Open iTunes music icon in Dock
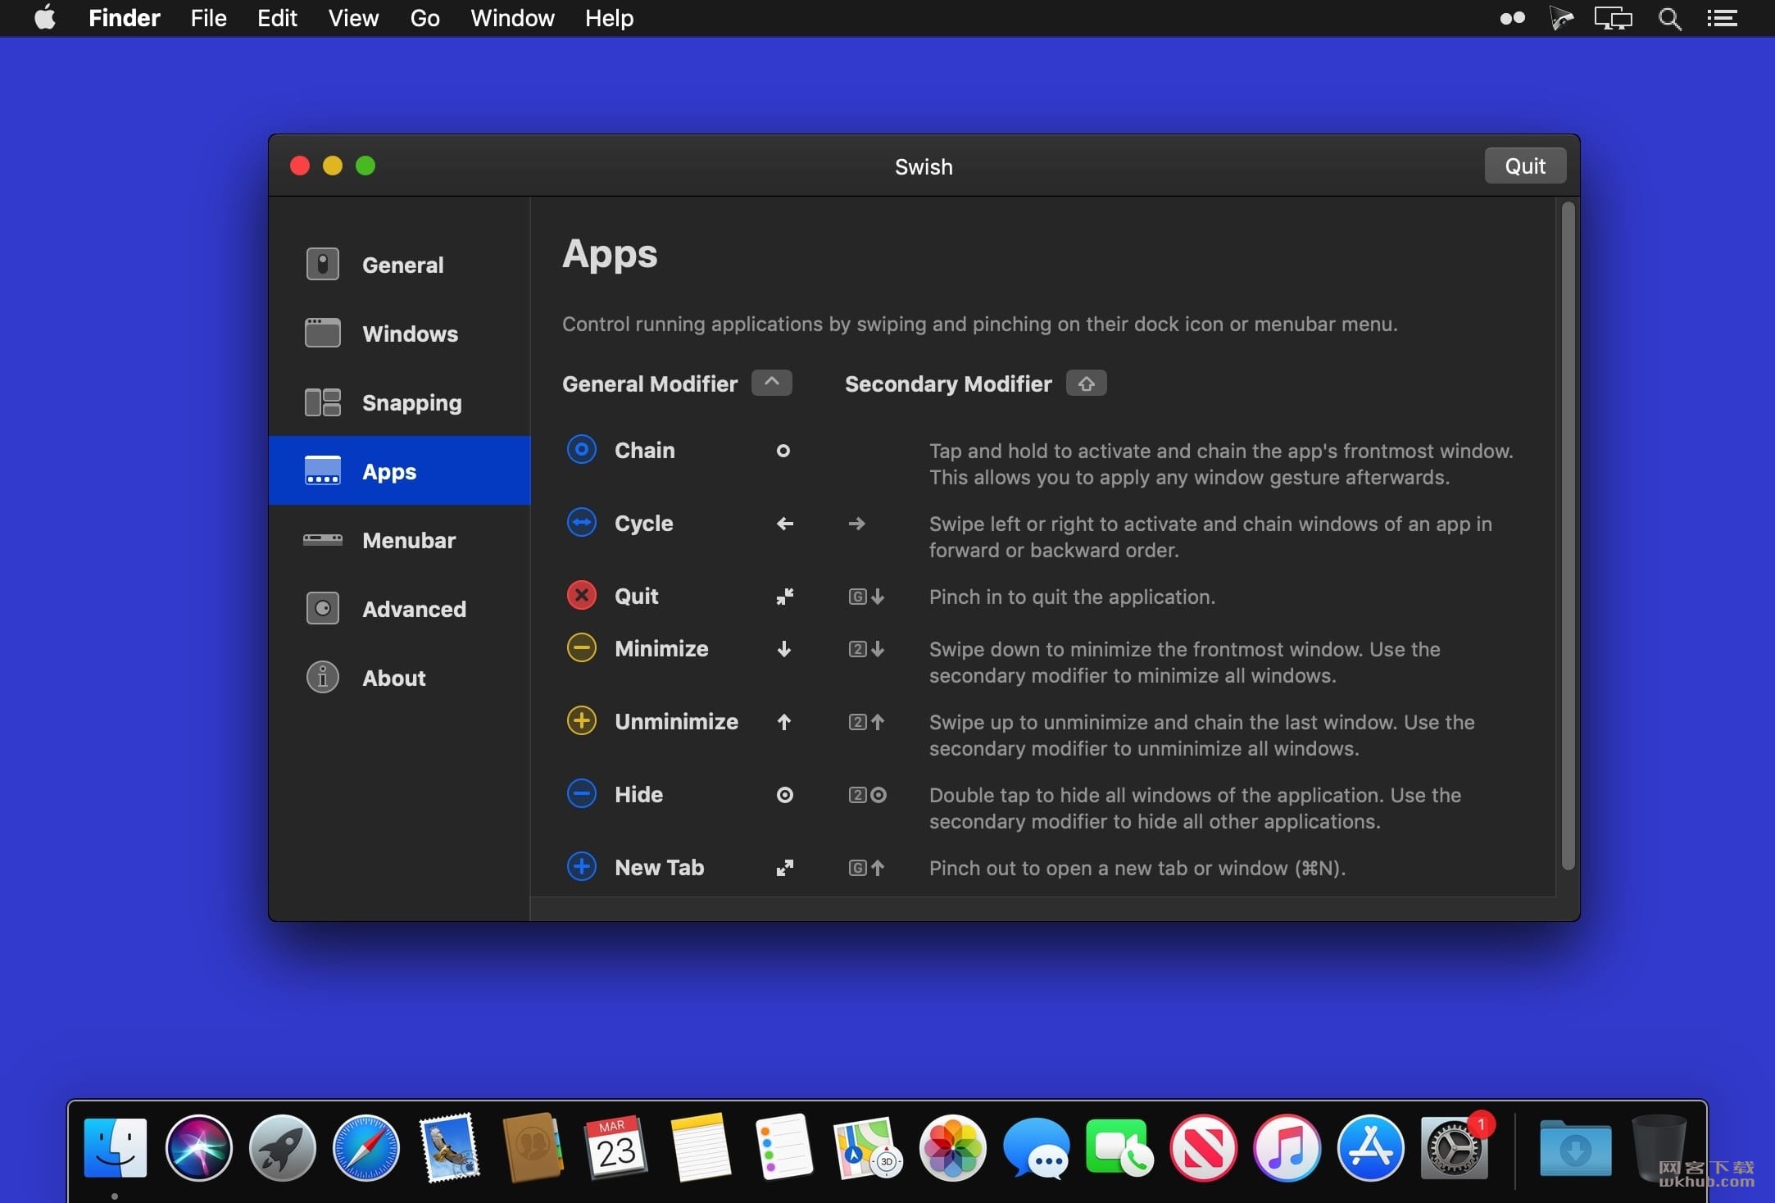Image resolution: width=1775 pixels, height=1203 pixels. pyautogui.click(x=1287, y=1147)
